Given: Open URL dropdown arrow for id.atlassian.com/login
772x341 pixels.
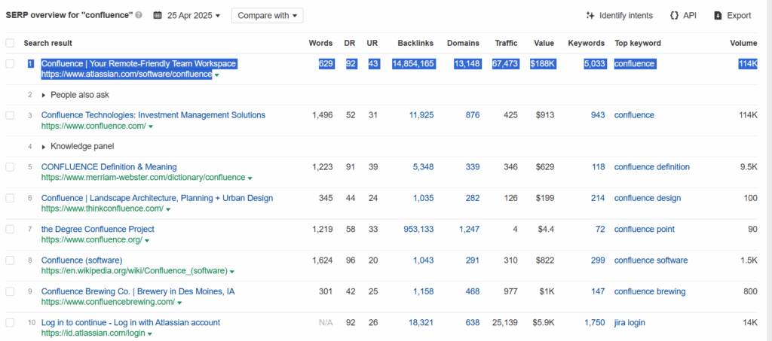Looking at the screenshot, I should pos(150,334).
